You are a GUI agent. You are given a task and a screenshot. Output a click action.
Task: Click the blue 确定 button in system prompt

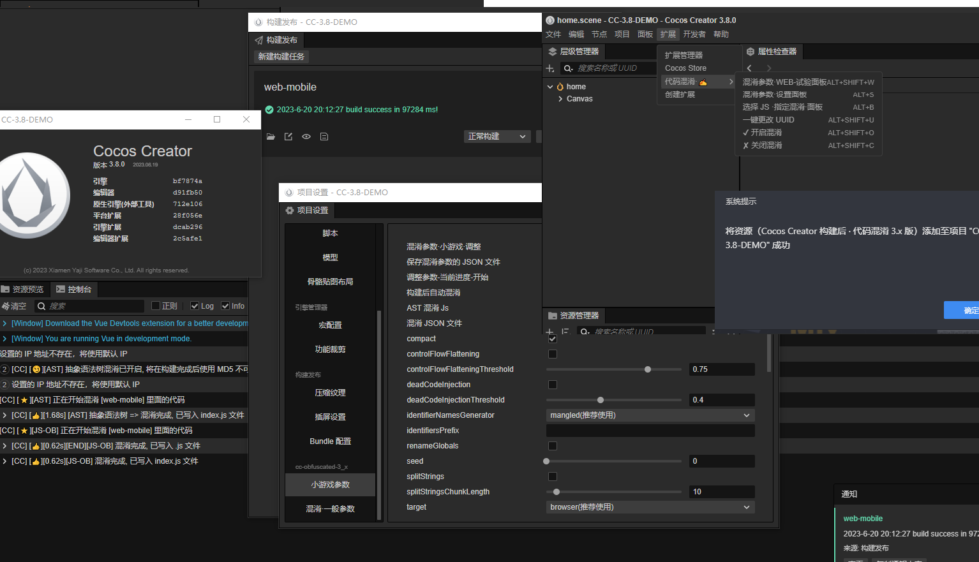pyautogui.click(x=962, y=310)
